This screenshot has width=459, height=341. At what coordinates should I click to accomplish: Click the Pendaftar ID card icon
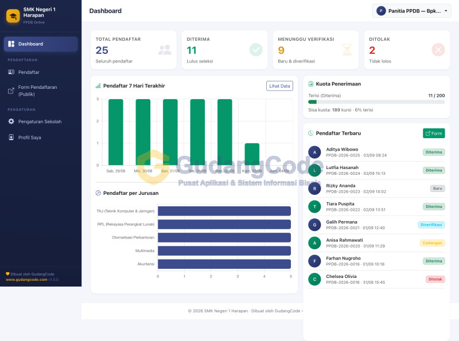point(11,72)
